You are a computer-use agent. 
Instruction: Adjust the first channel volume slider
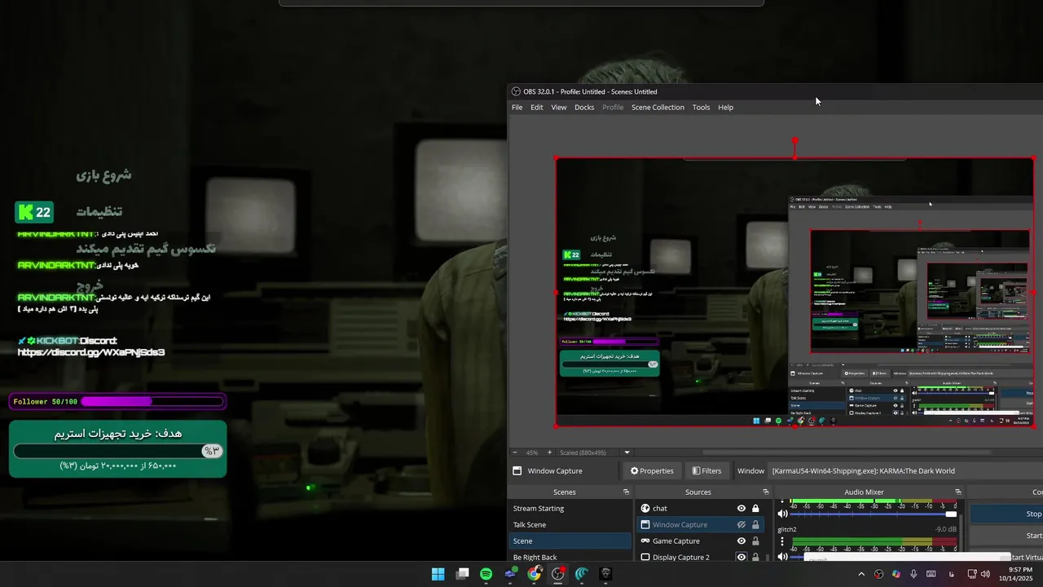tap(874, 514)
